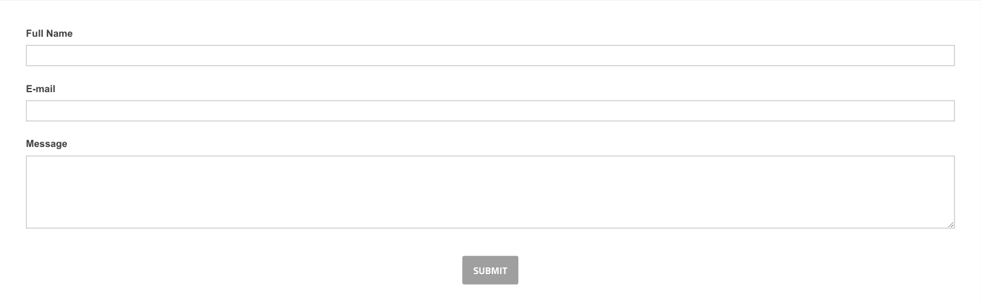Click the bold "Message" heading
981x306 pixels.
pyautogui.click(x=46, y=144)
